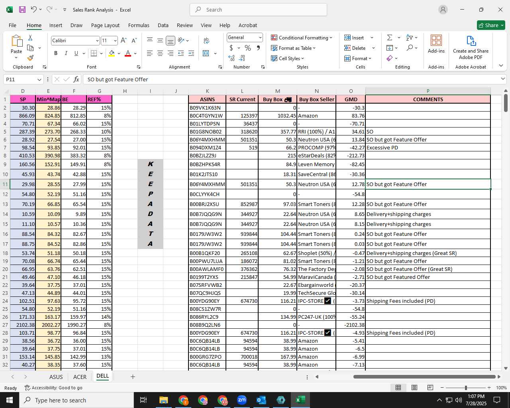This screenshot has width=510, height=408.
Task: Click the Delete cells button
Action: [x=355, y=48]
